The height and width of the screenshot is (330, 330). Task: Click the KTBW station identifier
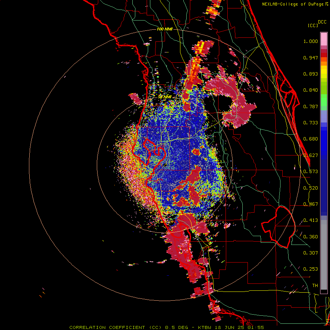click(205, 327)
